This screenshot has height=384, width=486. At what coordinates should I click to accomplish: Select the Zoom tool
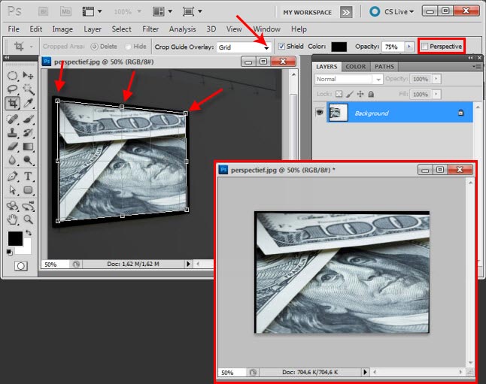click(28, 219)
